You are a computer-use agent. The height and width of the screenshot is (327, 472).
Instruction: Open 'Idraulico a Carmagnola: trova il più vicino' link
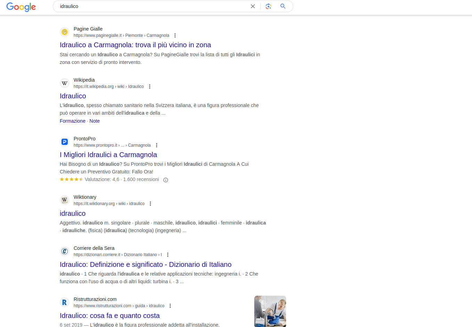(135, 45)
